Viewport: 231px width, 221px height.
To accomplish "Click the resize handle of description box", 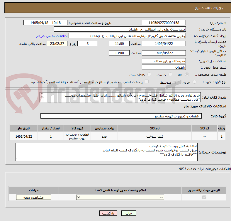I will [41, 100].
